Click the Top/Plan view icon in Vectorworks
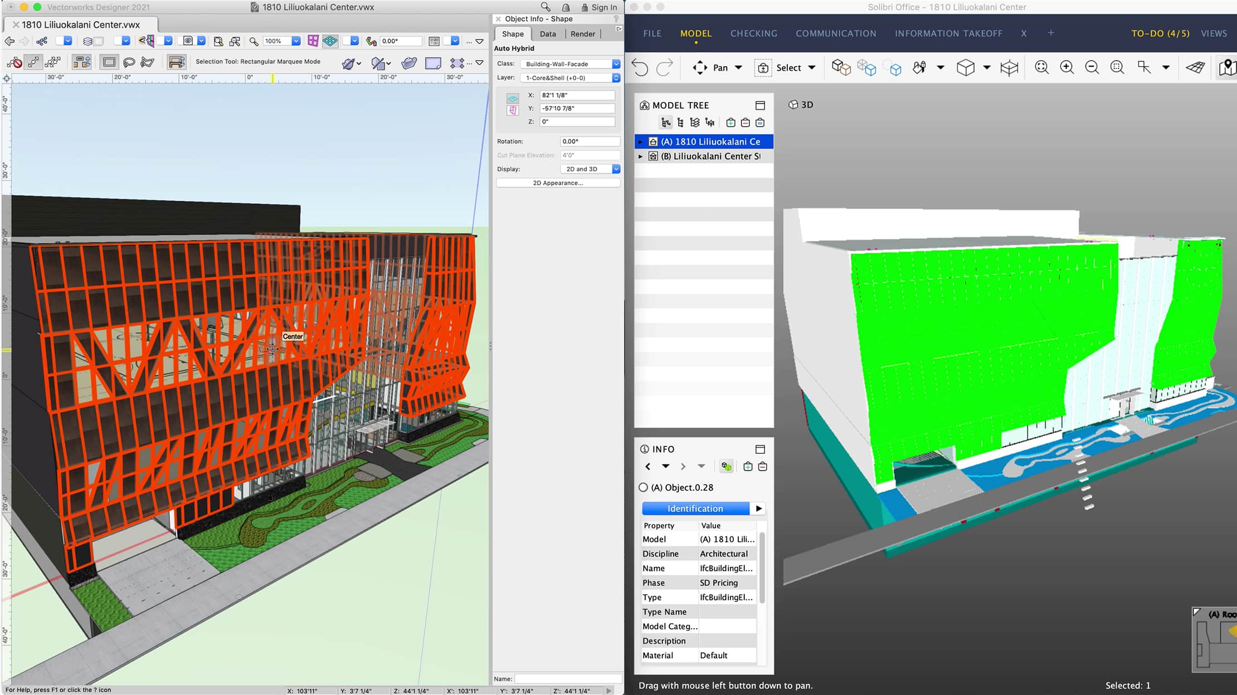 pyautogui.click(x=330, y=41)
